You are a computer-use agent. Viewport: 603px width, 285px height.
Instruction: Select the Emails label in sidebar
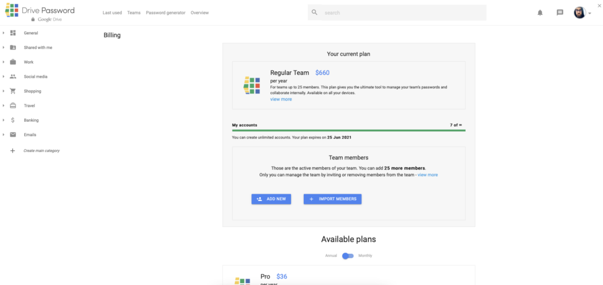(30, 135)
